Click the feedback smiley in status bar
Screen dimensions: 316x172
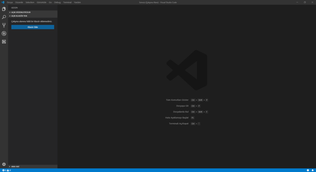308,170
